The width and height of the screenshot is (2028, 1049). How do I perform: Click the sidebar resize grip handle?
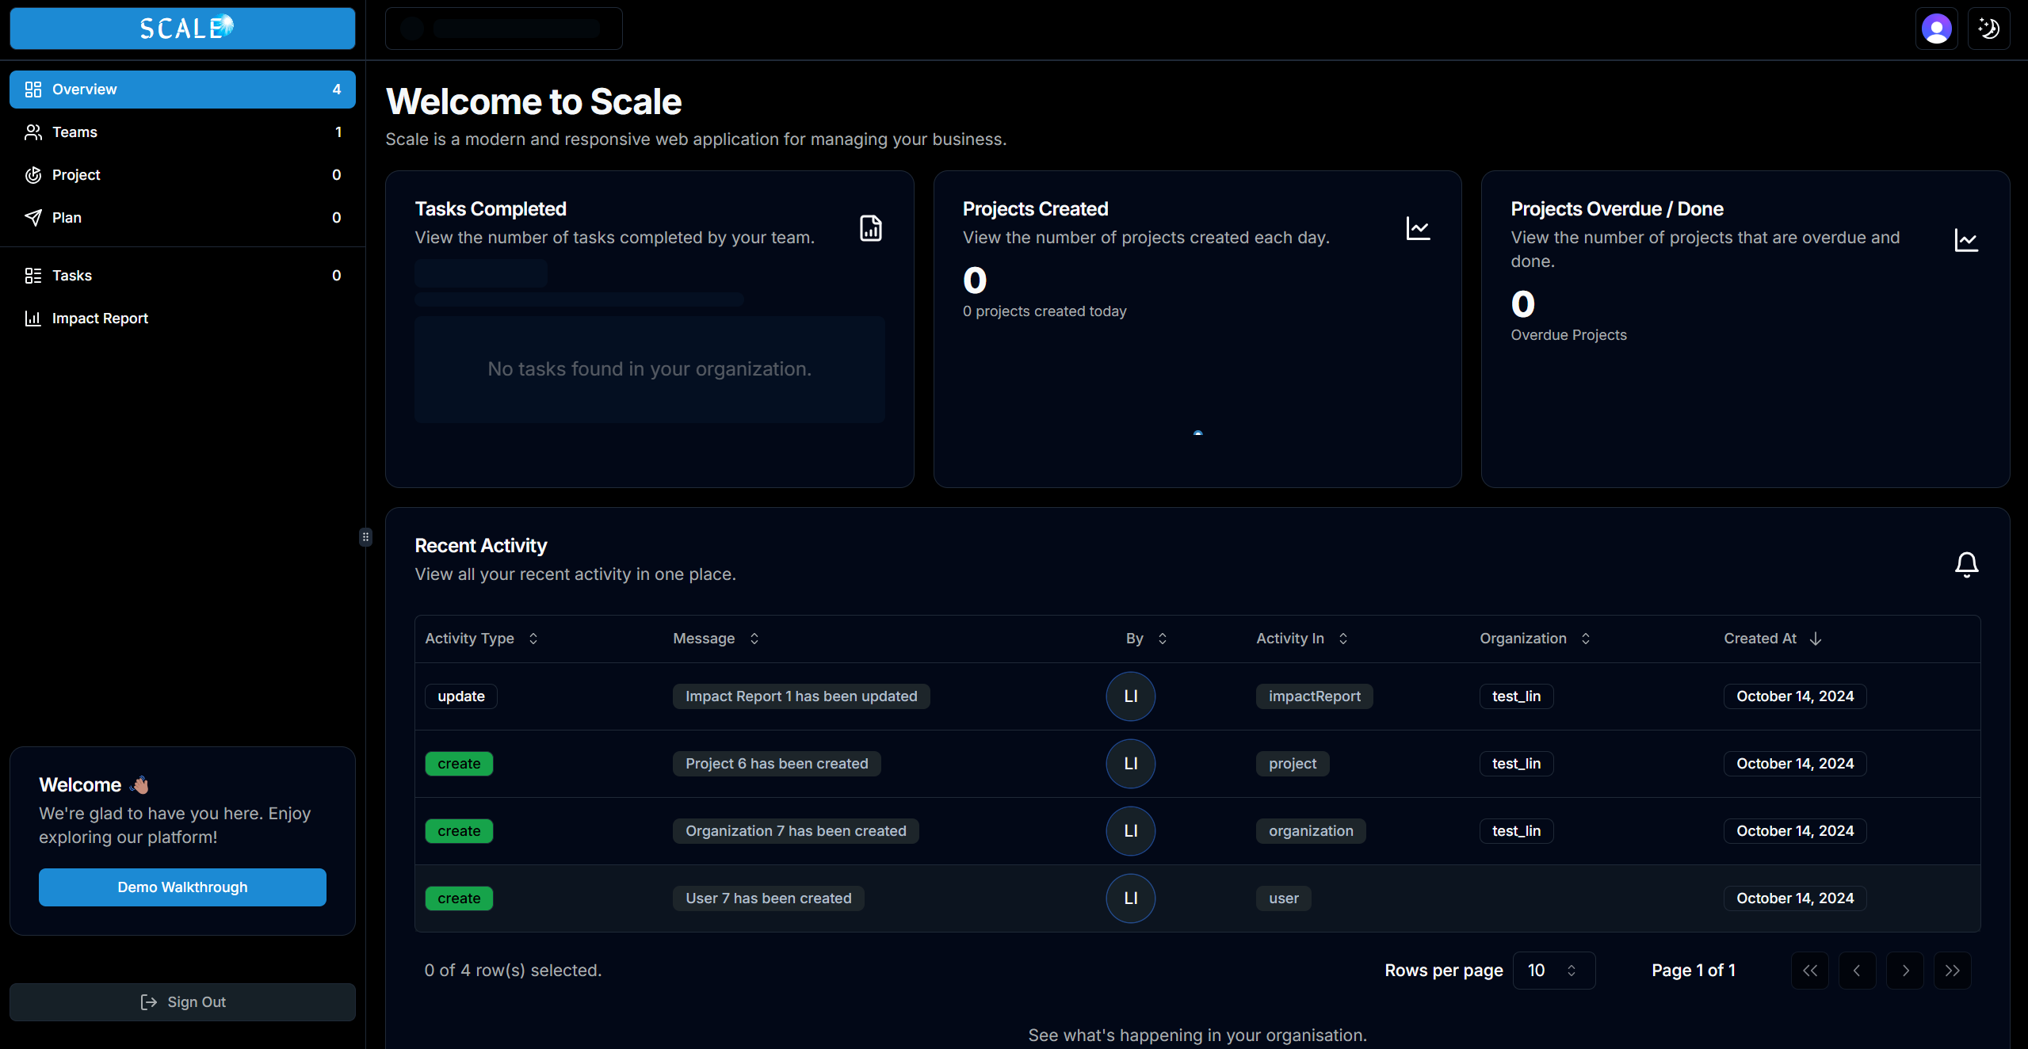point(365,537)
